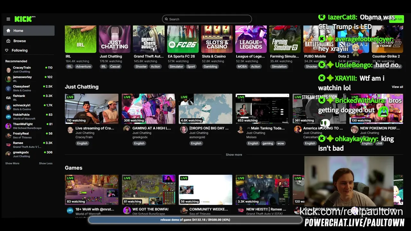Click NEW POKEMON PERF stream title
The height and width of the screenshot is (231, 411).
[380, 128]
